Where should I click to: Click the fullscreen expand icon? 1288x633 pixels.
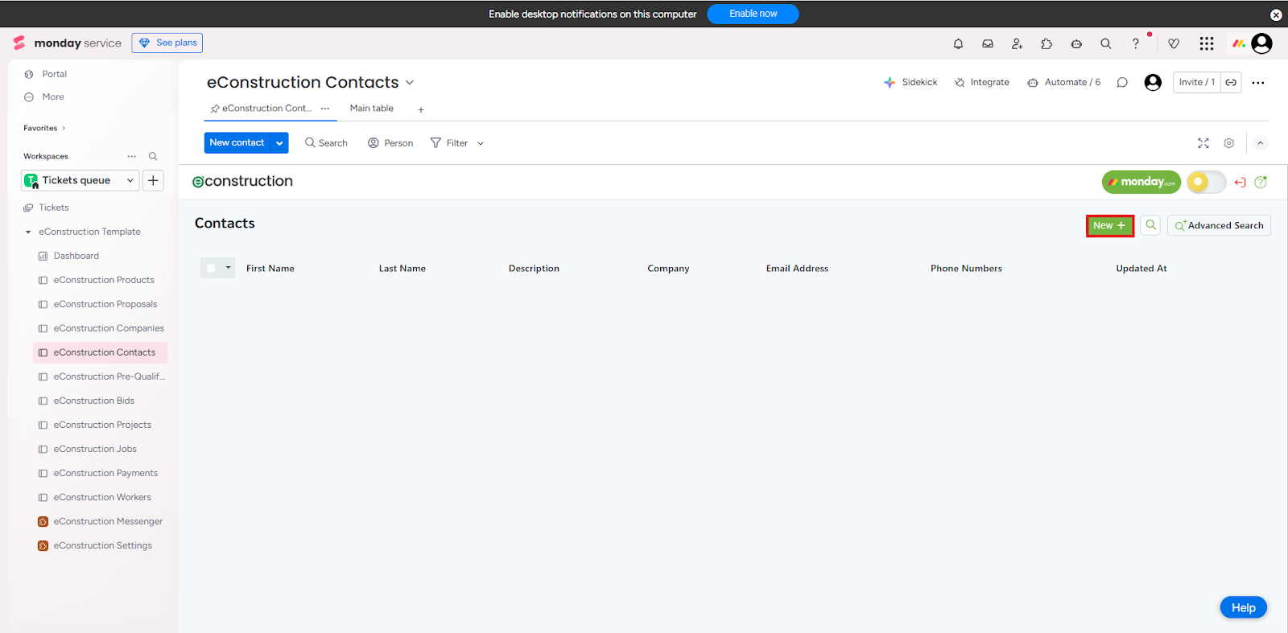(x=1203, y=143)
